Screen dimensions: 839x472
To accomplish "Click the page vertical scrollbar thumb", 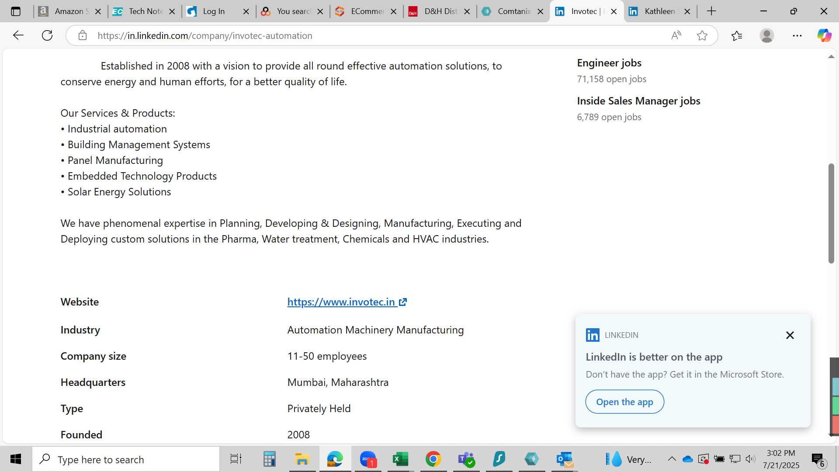I will click(831, 213).
